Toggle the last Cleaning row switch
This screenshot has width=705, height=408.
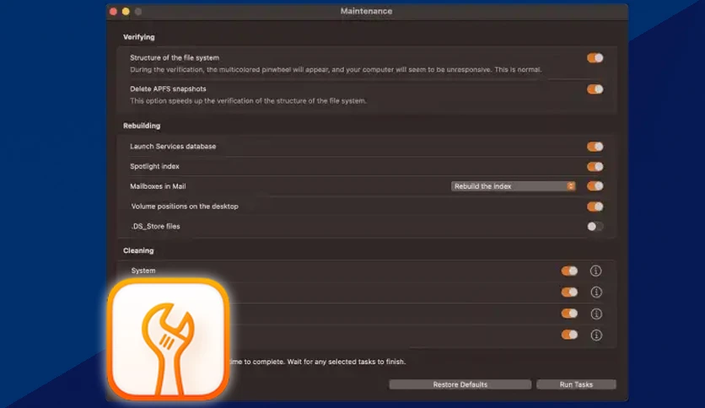point(569,335)
